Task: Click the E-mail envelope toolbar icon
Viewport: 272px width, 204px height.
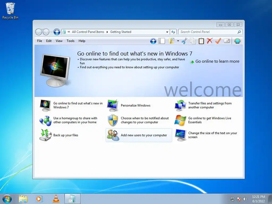Action: tap(227, 41)
